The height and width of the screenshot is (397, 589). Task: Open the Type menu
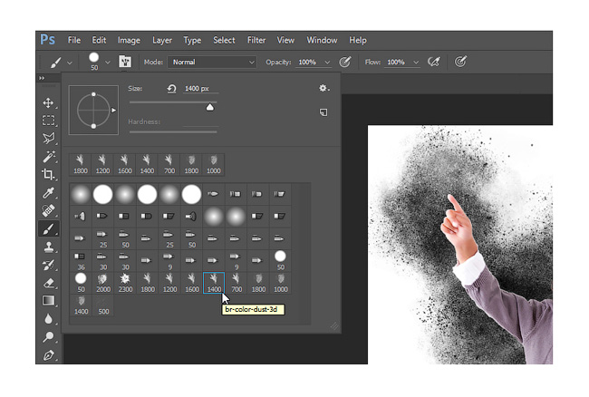point(192,40)
